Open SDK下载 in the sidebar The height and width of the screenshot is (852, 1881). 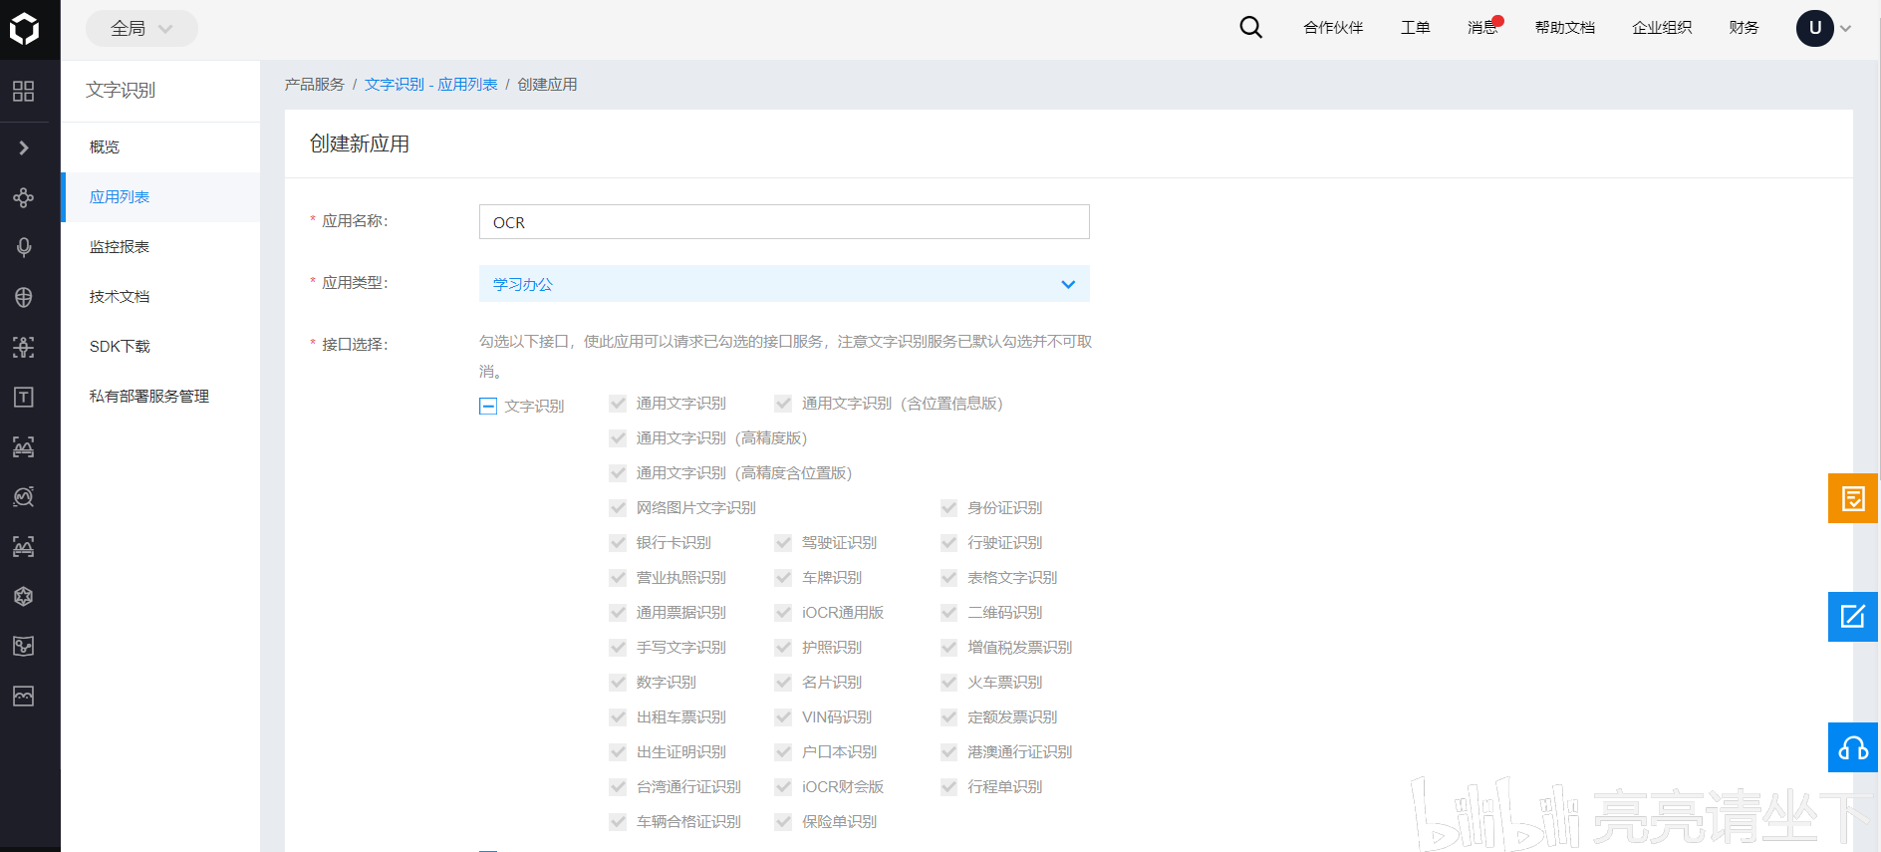click(x=160, y=347)
